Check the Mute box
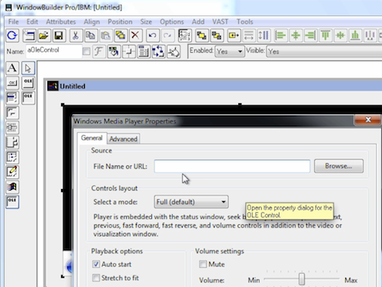This screenshot has height=287, width=382. point(203,264)
